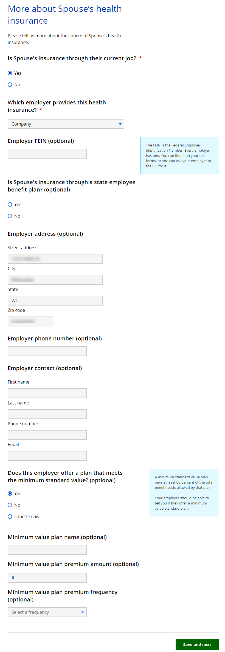Click the contact Last name field
The image size is (225, 652).
47,414
